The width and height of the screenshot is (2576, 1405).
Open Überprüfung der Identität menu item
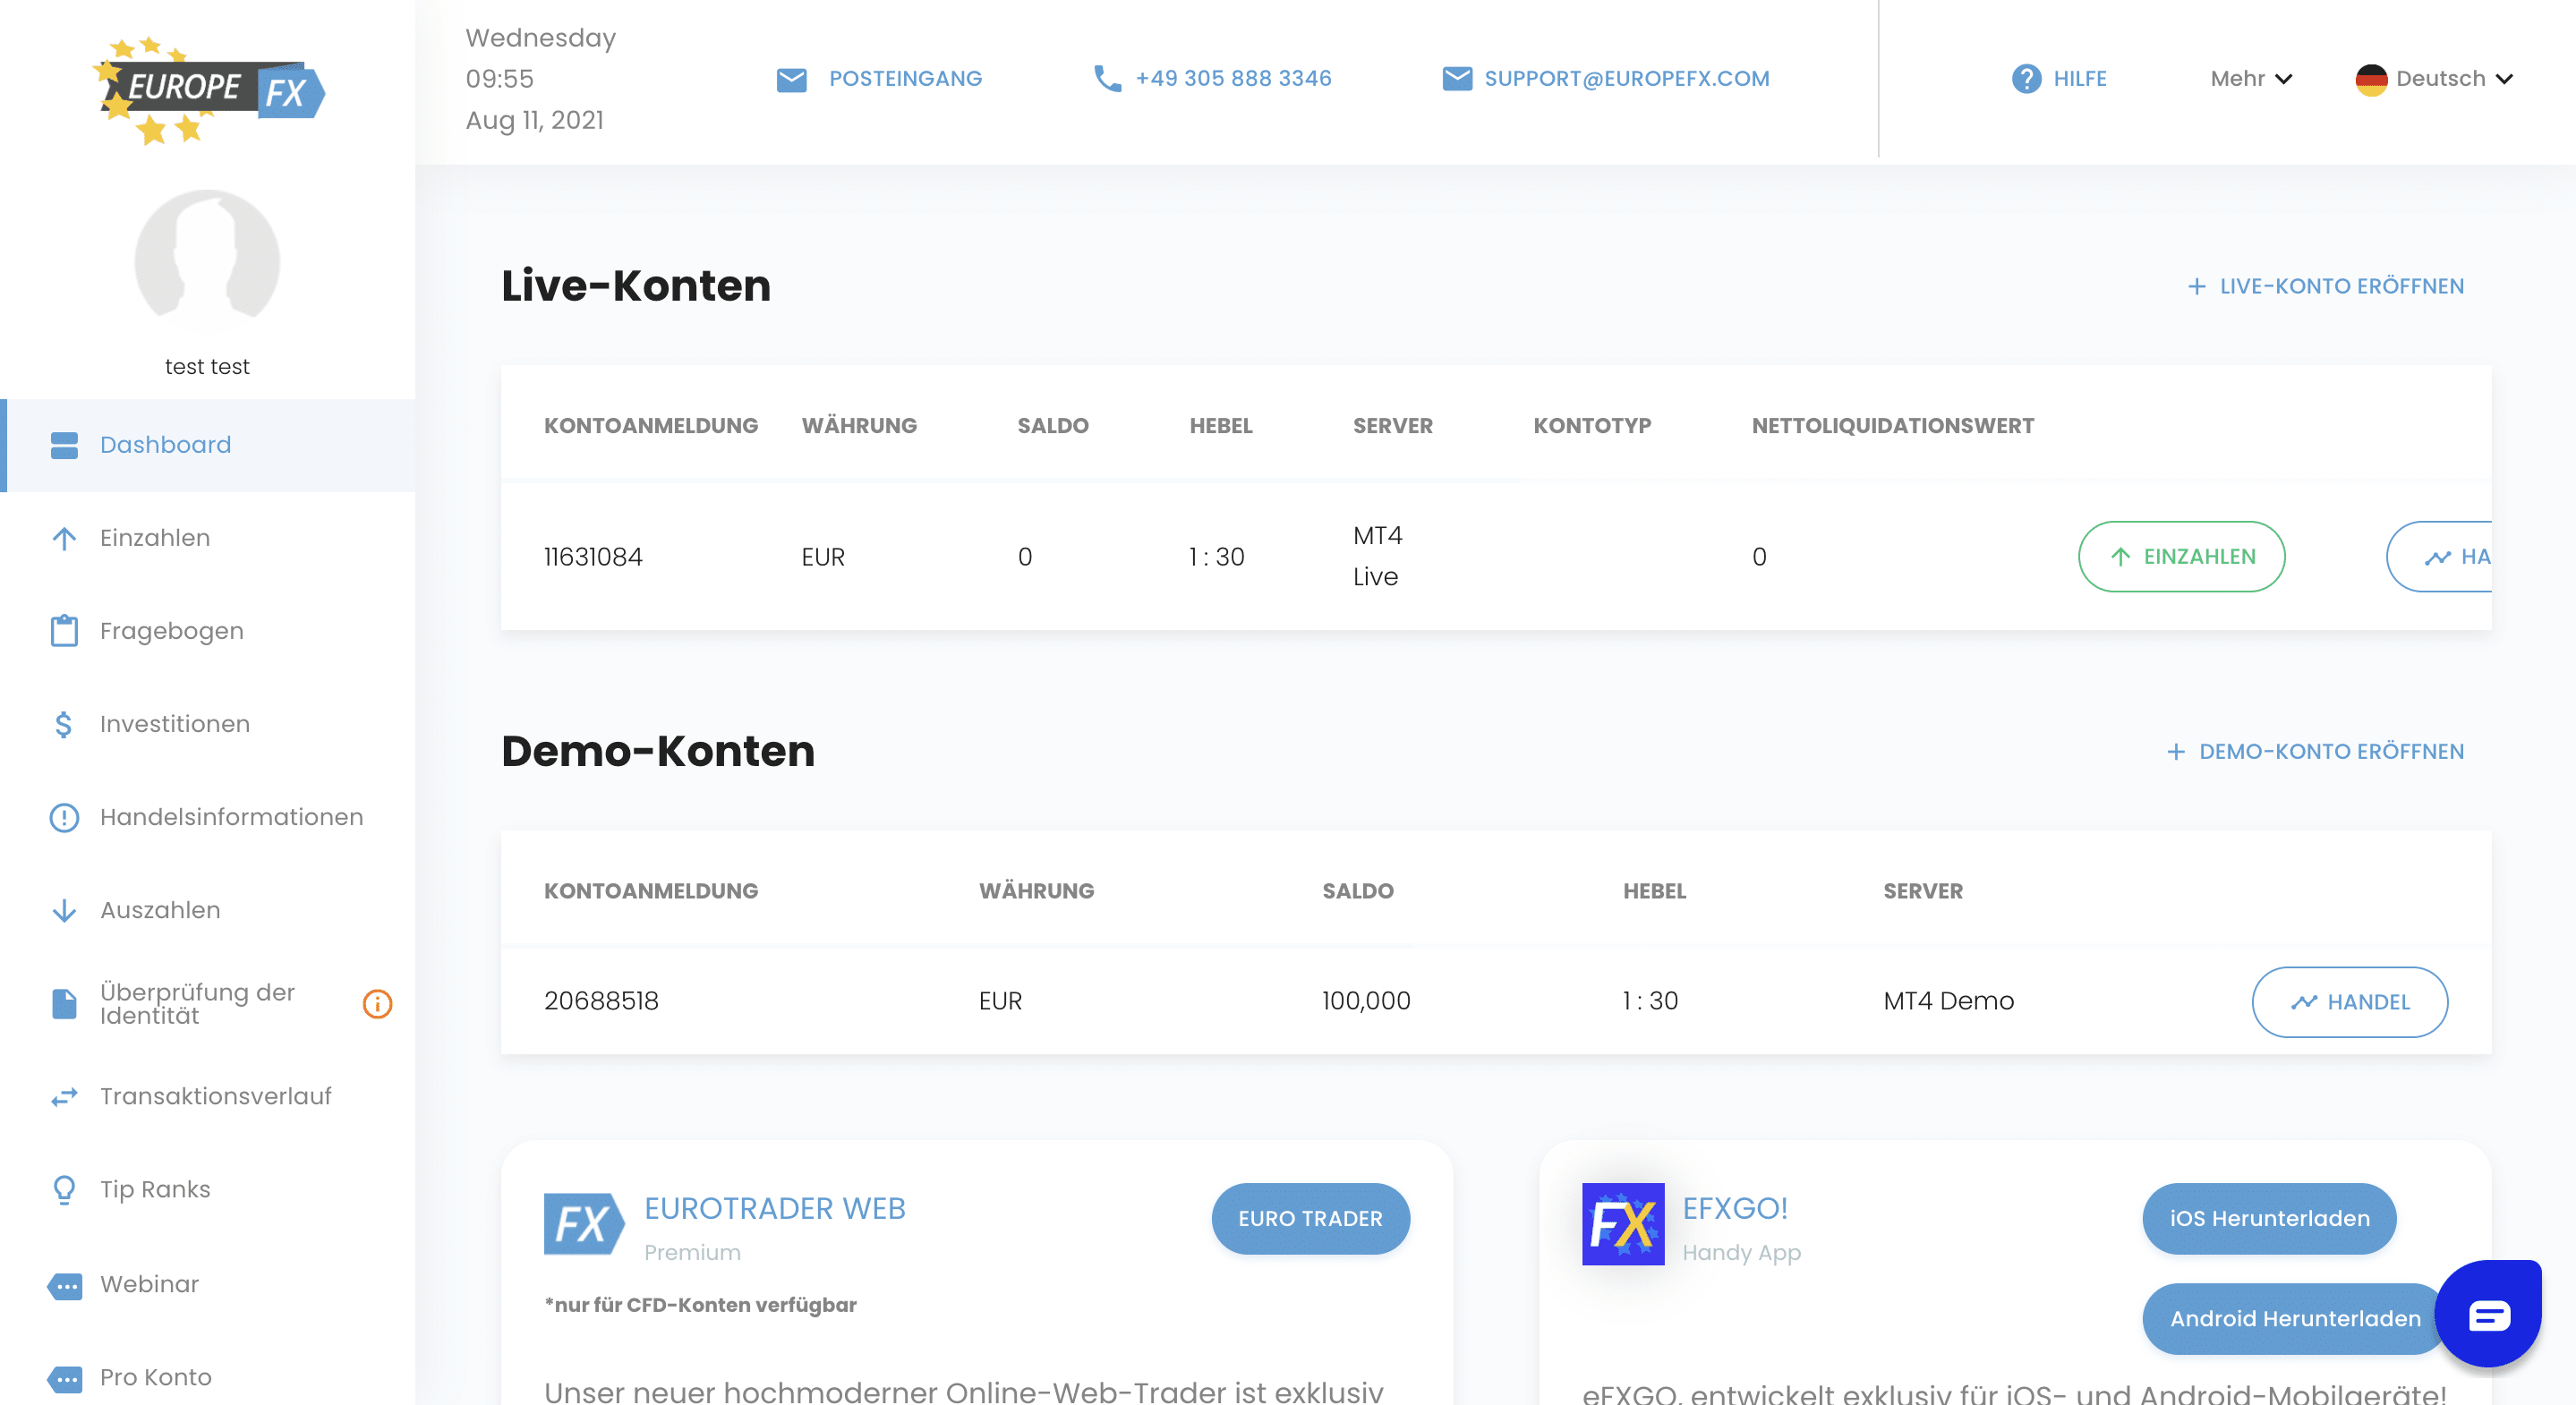point(207,1003)
